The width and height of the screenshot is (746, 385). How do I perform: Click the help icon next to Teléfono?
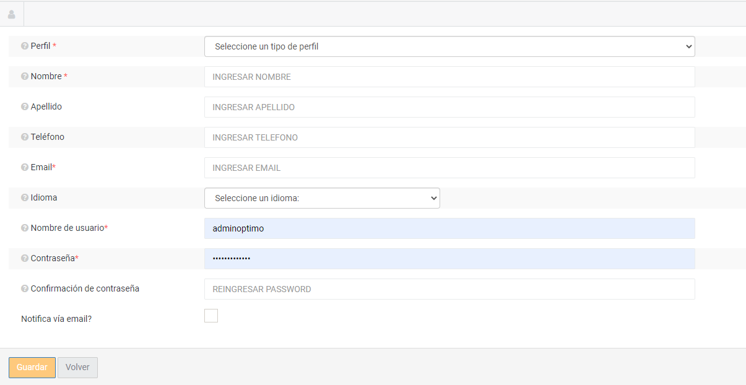[x=25, y=137]
